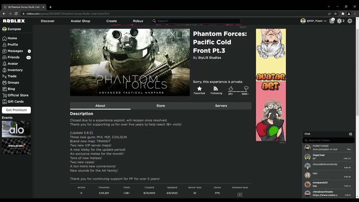
Task: Click the Roblox search field
Action: pyautogui.click(x=196, y=21)
